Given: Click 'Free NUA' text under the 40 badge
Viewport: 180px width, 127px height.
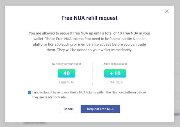Looking at the screenshot, I should [x=67, y=82].
